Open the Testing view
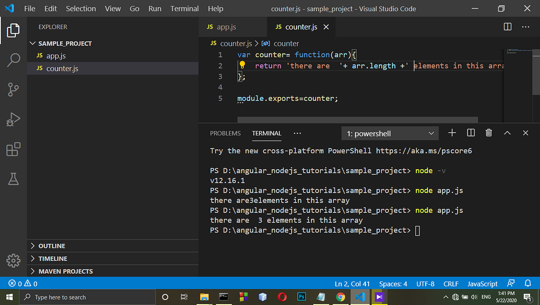The height and width of the screenshot is (305, 540). 13,179
